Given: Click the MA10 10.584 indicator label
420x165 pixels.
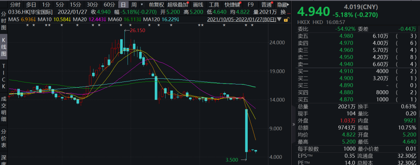Looking at the screenshot, I should coord(54,19).
